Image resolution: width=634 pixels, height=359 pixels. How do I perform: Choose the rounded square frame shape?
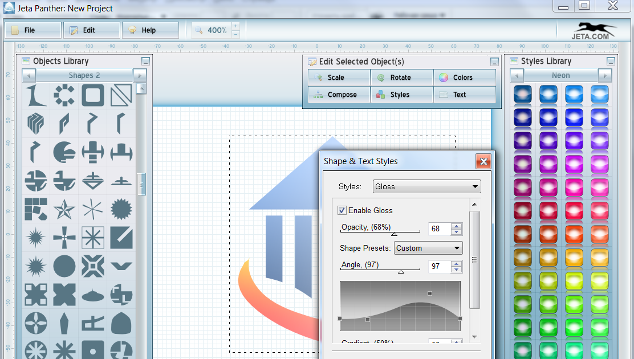click(x=92, y=95)
